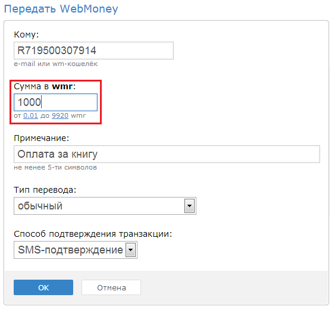Screen dimensions: 332x310
Task: Click the e-mail или wm-кошелёк hint text
Action: (x=56, y=64)
